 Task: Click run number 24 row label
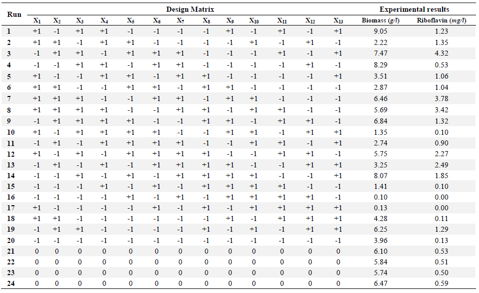tap(11, 284)
